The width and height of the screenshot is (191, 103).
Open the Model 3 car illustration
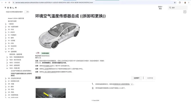59,35
